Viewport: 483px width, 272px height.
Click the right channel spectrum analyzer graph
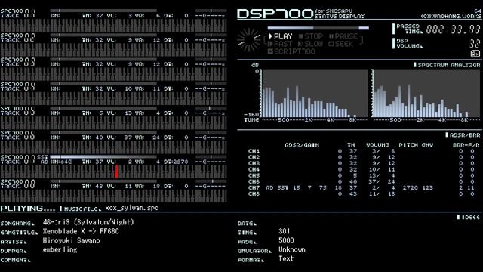point(426,93)
